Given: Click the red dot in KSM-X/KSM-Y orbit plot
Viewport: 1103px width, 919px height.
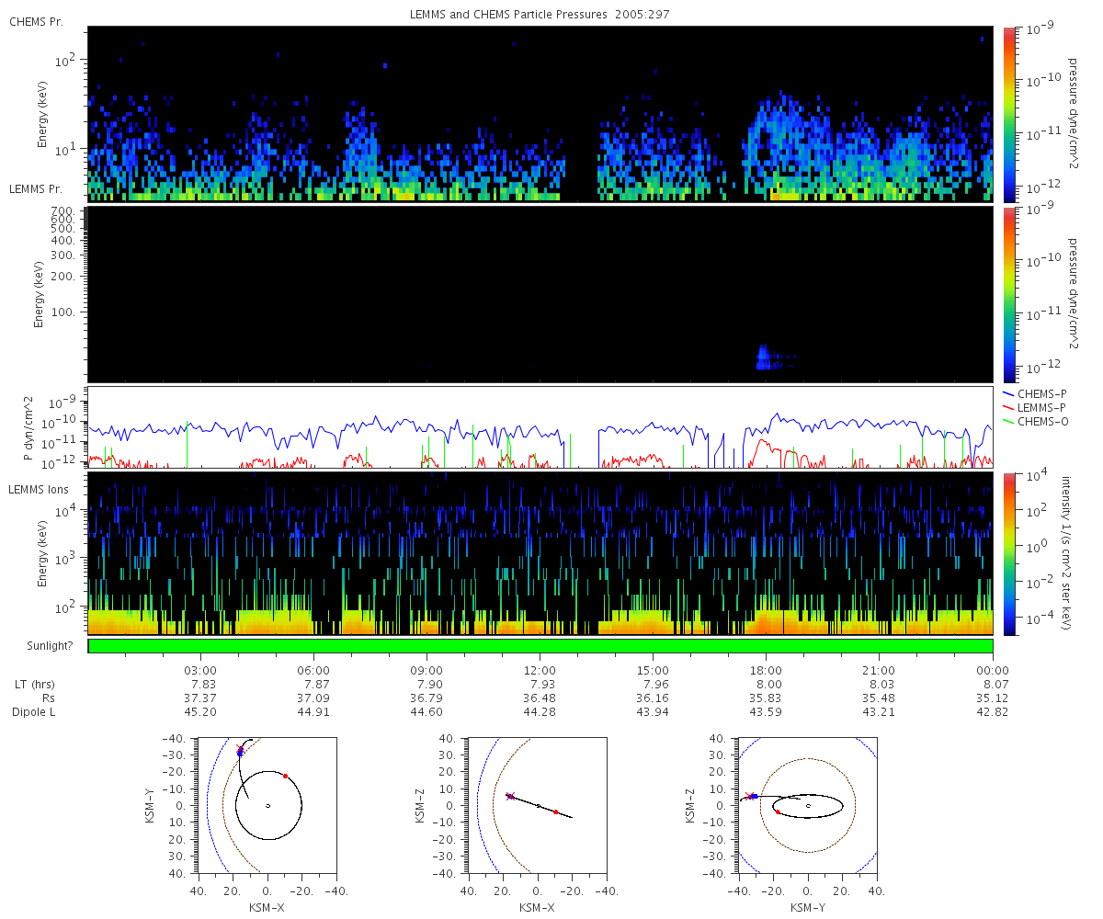Looking at the screenshot, I should [x=286, y=776].
